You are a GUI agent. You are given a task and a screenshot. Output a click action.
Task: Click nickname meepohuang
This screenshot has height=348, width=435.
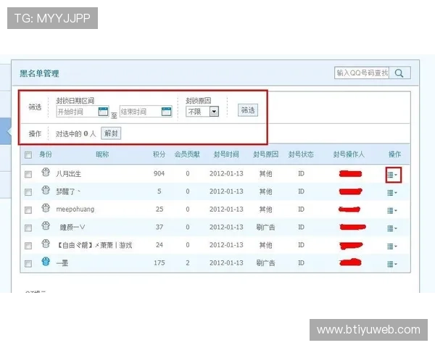point(75,210)
